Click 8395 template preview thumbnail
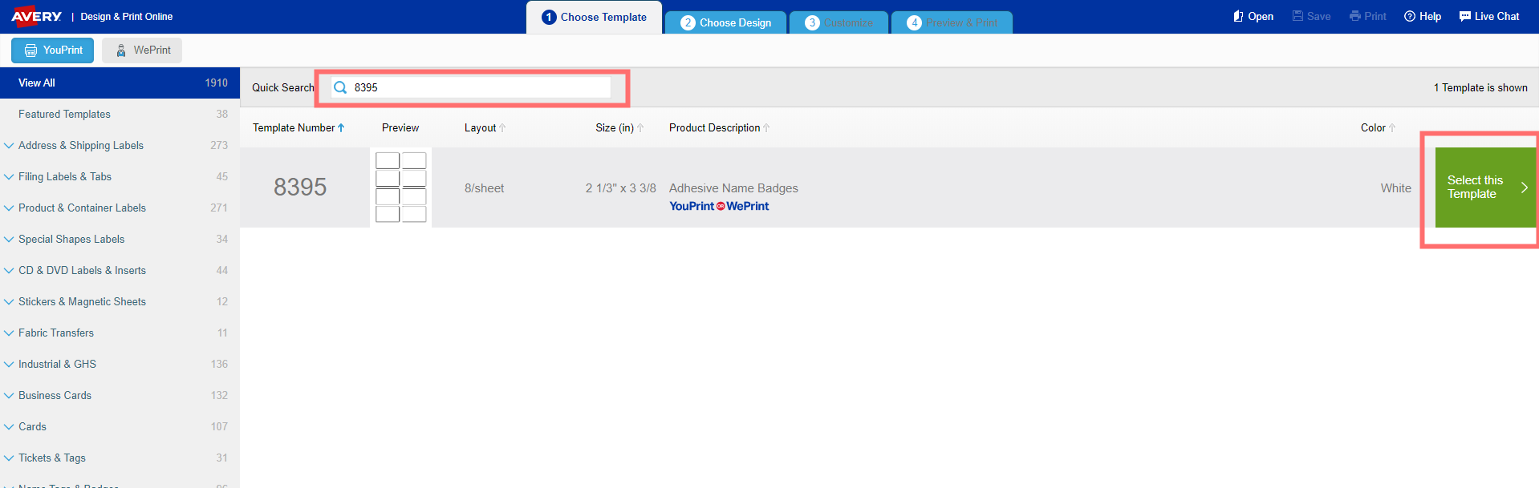Viewport: 1539px width, 488px height. point(400,188)
